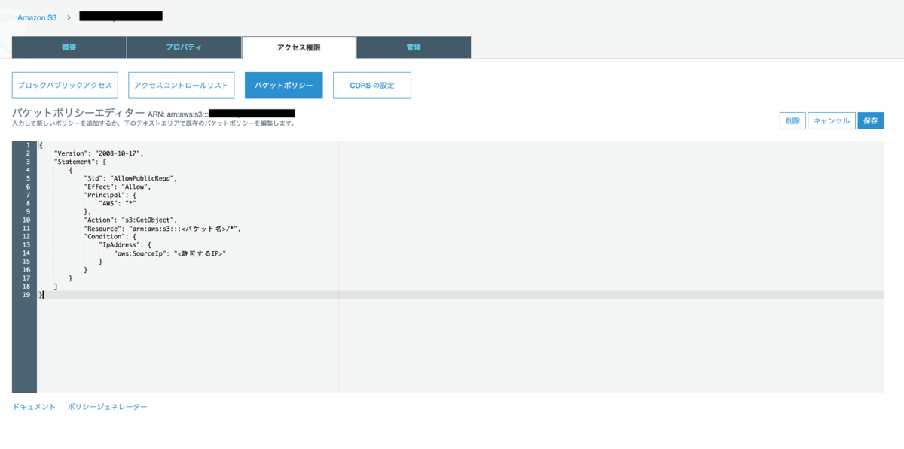Open アクセスコントロールリスト section
The width and height of the screenshot is (904, 449).
tap(182, 85)
